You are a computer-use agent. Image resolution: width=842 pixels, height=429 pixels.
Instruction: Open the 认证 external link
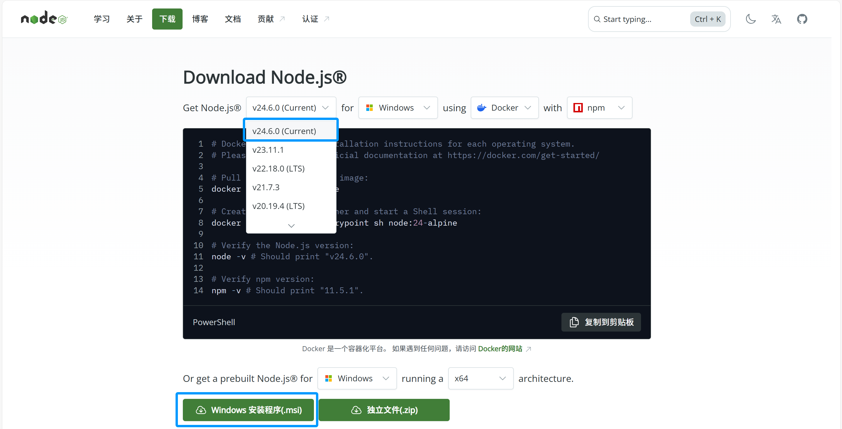point(315,19)
